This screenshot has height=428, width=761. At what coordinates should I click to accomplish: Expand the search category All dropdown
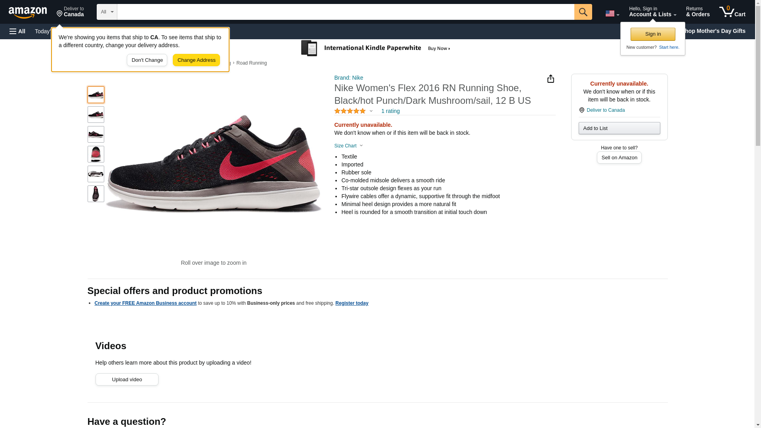pyautogui.click(x=107, y=12)
